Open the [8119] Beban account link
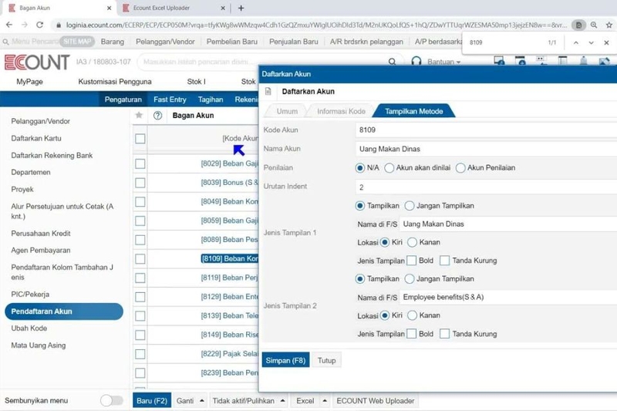This screenshot has width=617, height=411. click(229, 278)
